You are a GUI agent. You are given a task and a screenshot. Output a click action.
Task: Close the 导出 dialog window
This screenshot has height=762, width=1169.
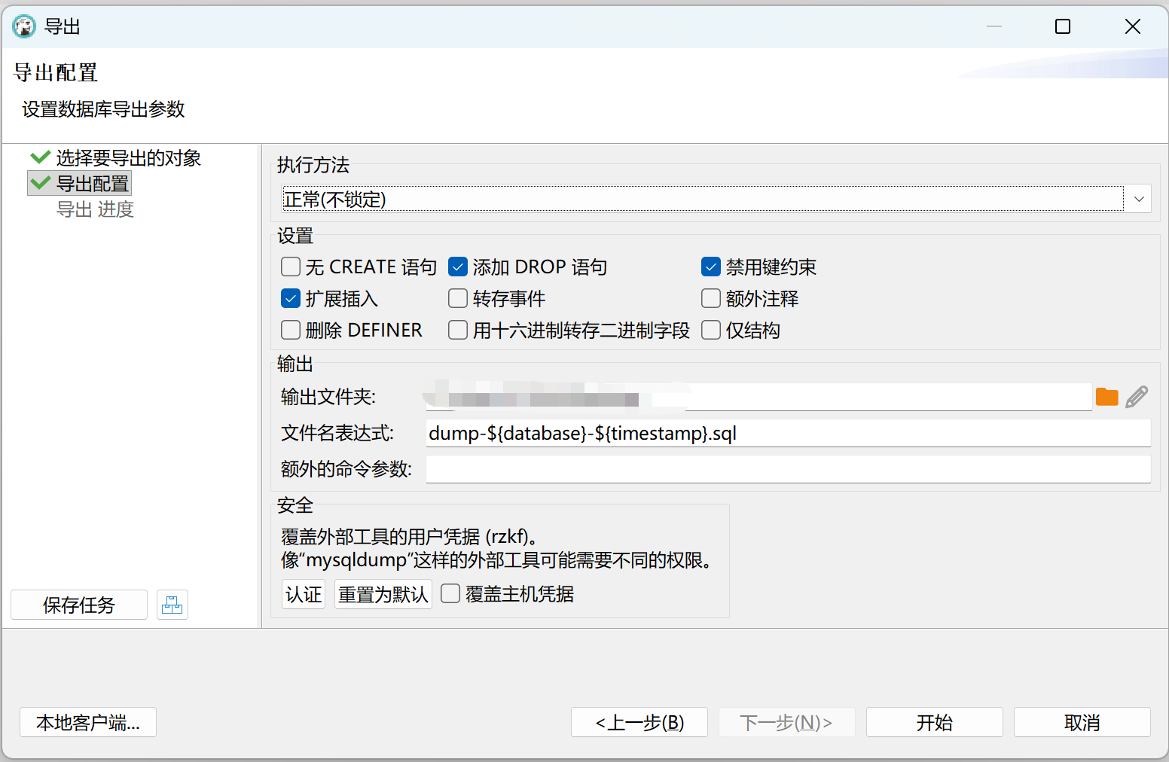click(1132, 26)
